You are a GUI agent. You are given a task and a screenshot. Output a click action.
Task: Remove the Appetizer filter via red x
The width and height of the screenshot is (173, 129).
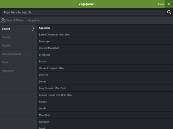[28, 20]
